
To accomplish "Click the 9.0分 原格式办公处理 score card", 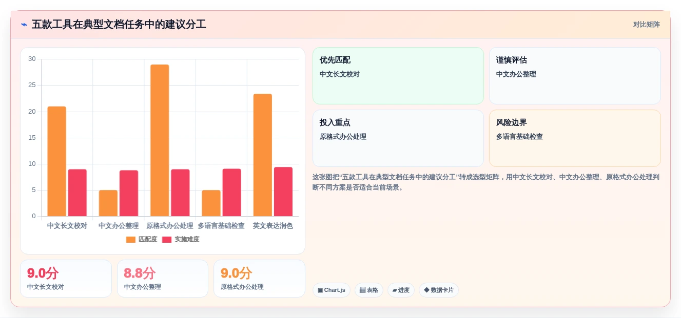I will pos(259,279).
